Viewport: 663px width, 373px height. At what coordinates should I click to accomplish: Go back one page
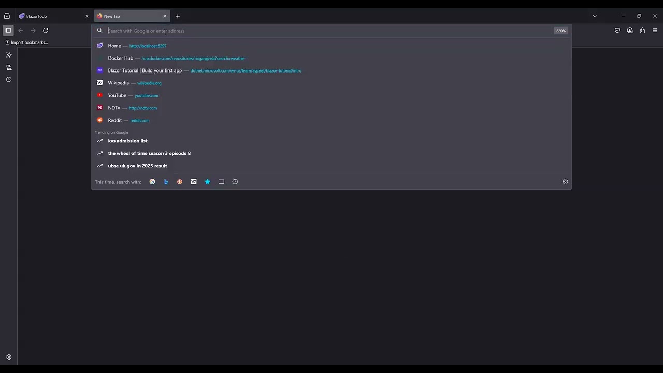[21, 31]
